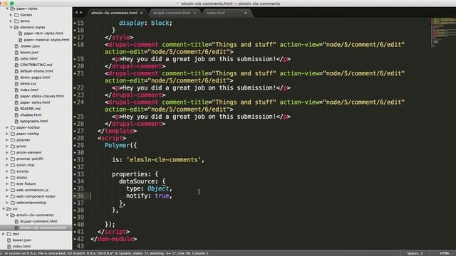The height and width of the screenshot is (256, 456).
Task: Click the file icon for .bower.json
Action: click(x=16, y=46)
